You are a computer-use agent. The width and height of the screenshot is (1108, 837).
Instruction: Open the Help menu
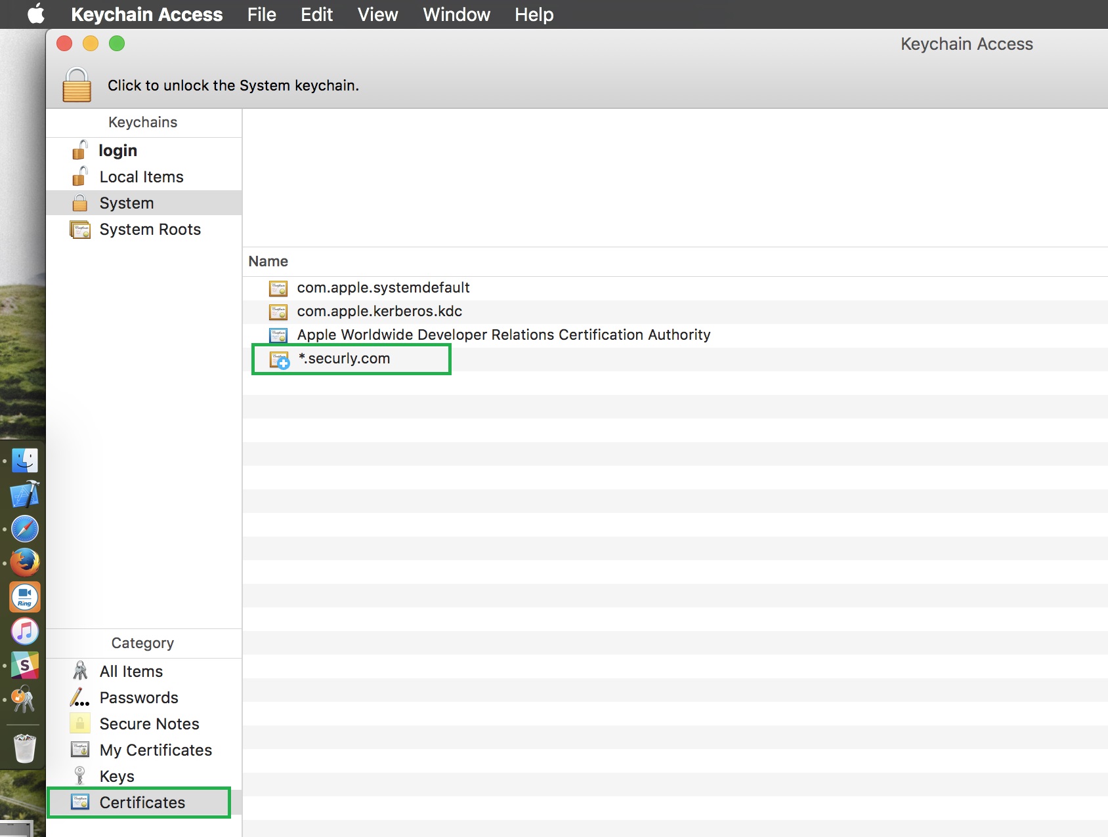click(534, 14)
